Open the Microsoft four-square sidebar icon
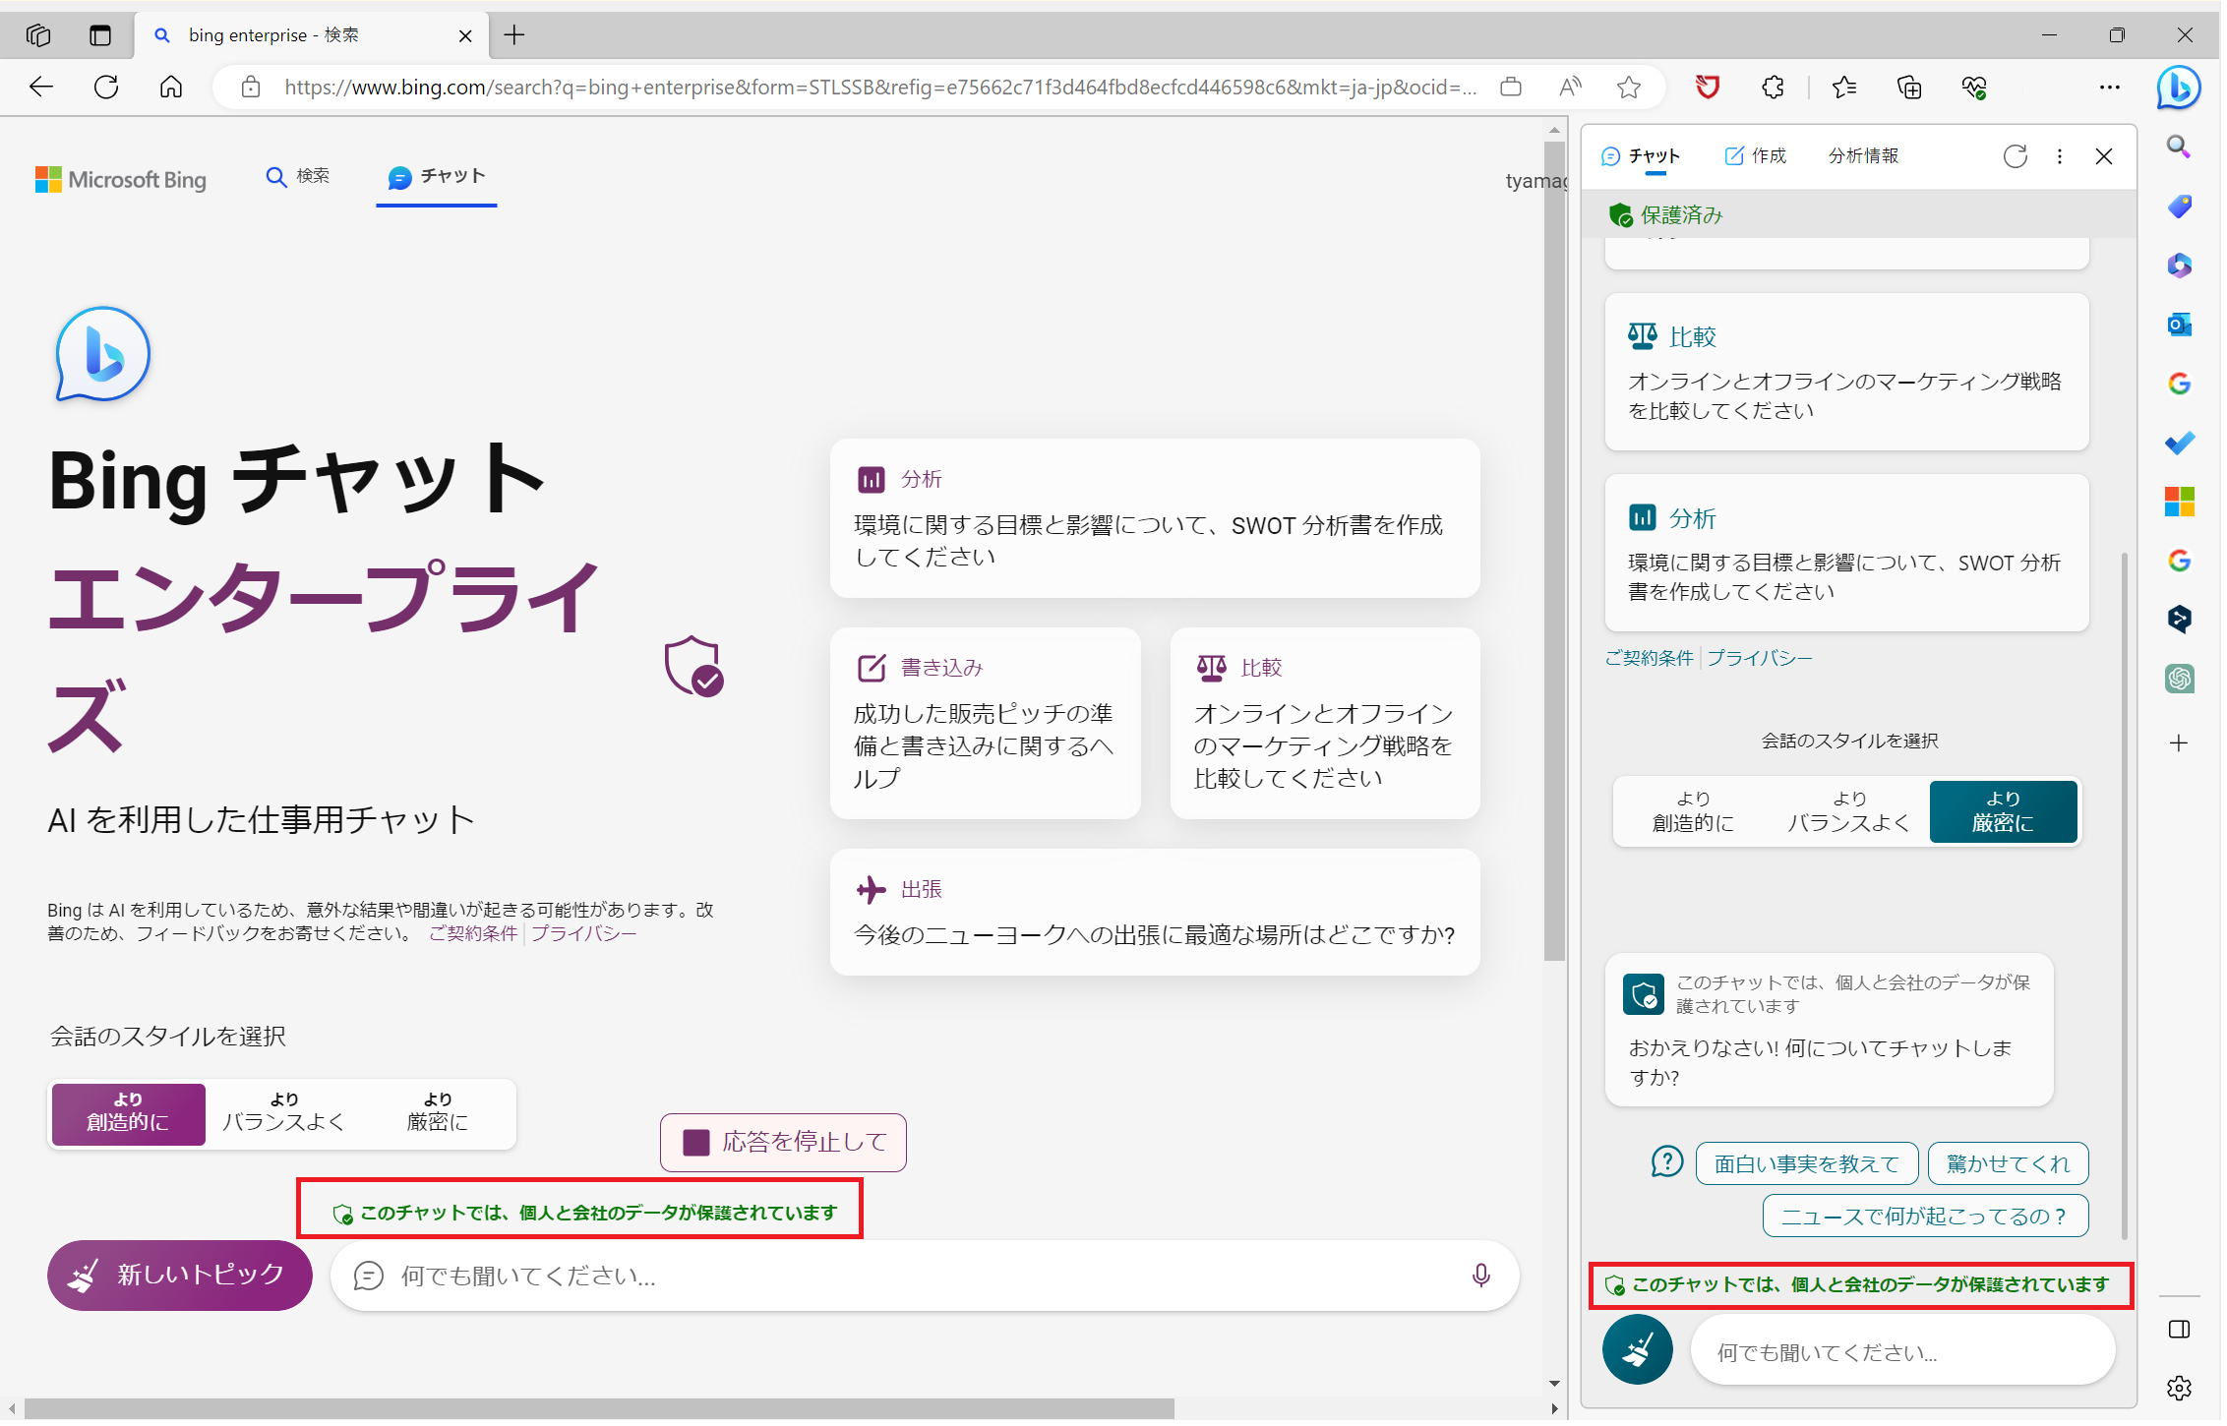This screenshot has height=1426, width=2227. [x=2179, y=502]
